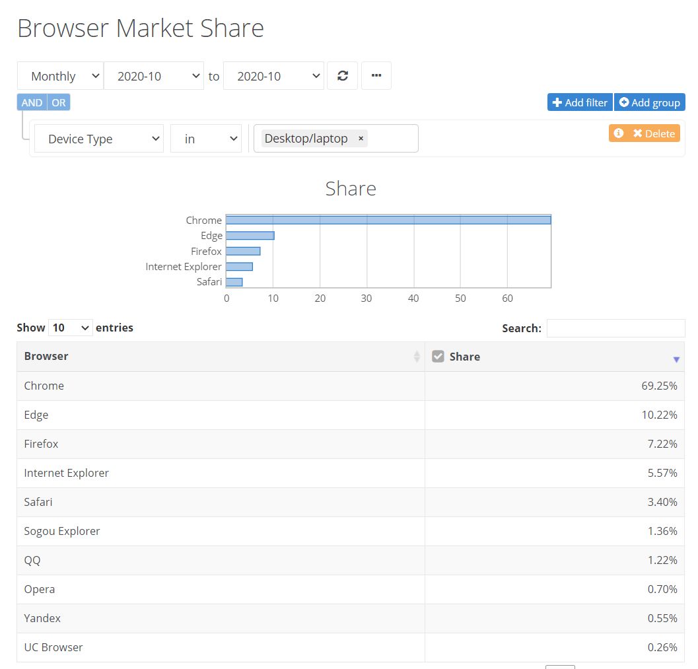Open more options via the ellipsis icon
The width and height of the screenshot is (698, 669).
pyautogui.click(x=376, y=75)
